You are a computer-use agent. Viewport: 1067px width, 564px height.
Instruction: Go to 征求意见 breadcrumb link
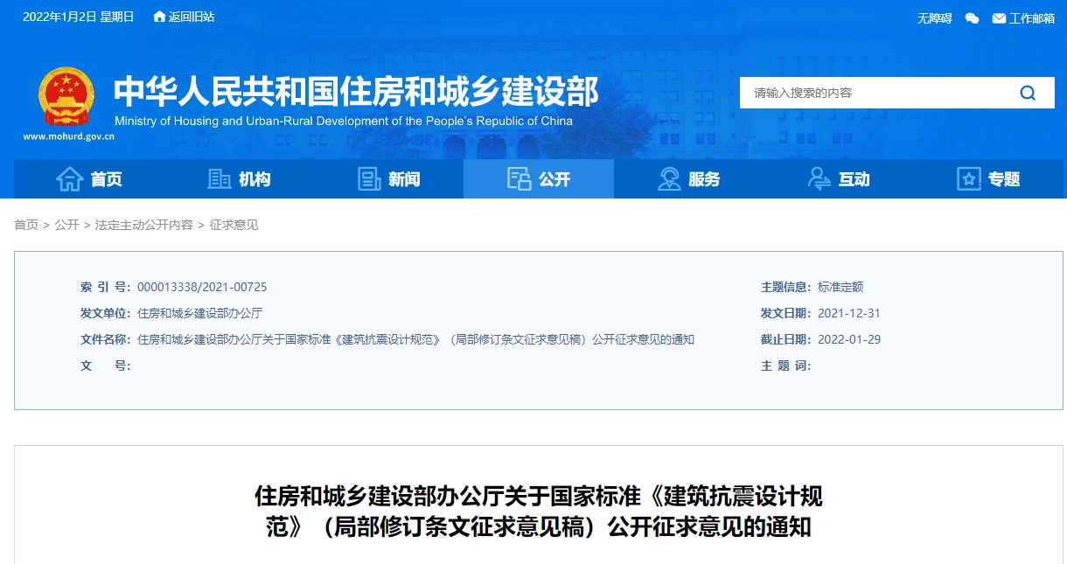(234, 225)
